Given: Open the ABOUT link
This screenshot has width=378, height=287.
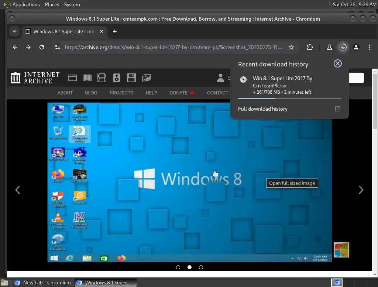Looking at the screenshot, I should (65, 93).
